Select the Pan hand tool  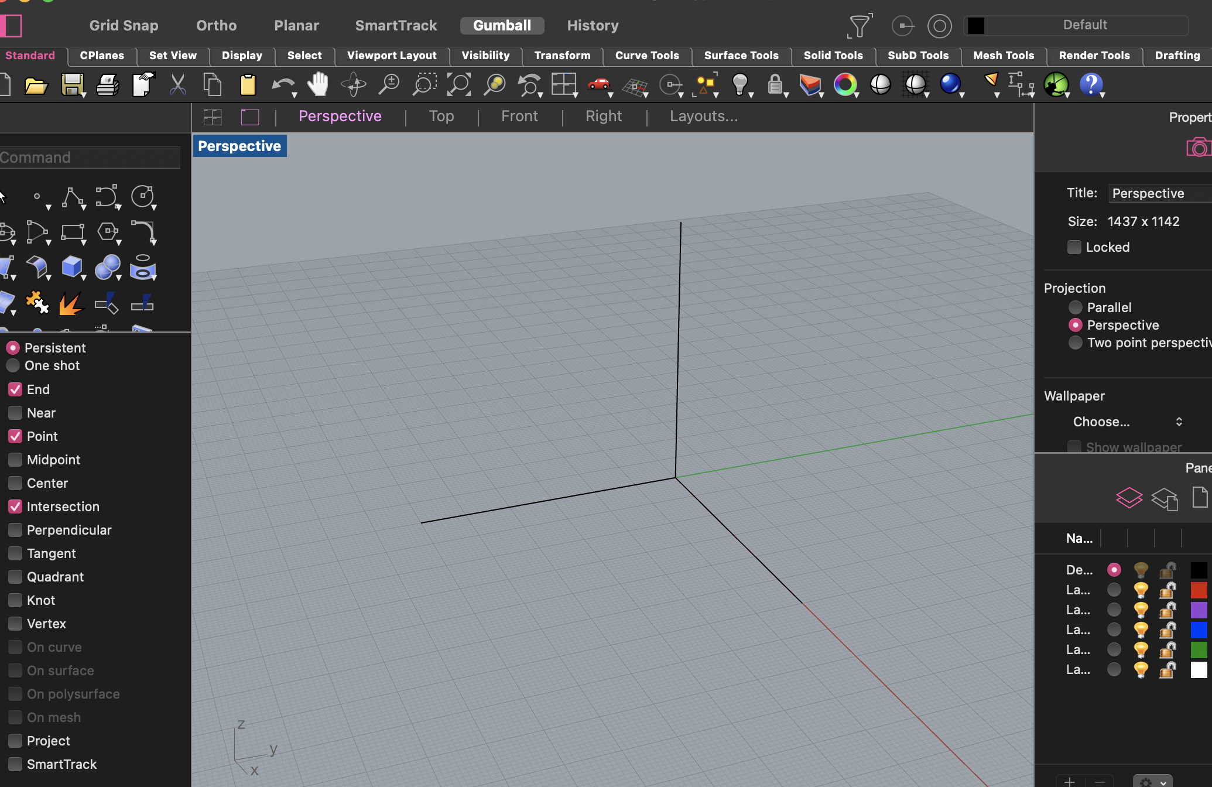318,85
